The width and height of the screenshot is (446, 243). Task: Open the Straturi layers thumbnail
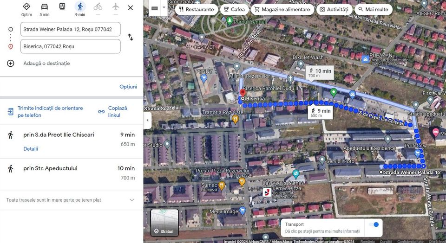pos(164,223)
